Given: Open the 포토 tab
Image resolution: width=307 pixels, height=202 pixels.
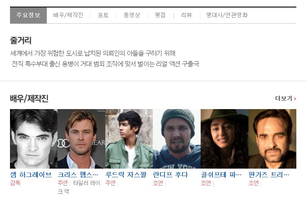Looking at the screenshot, I should pos(103,15).
